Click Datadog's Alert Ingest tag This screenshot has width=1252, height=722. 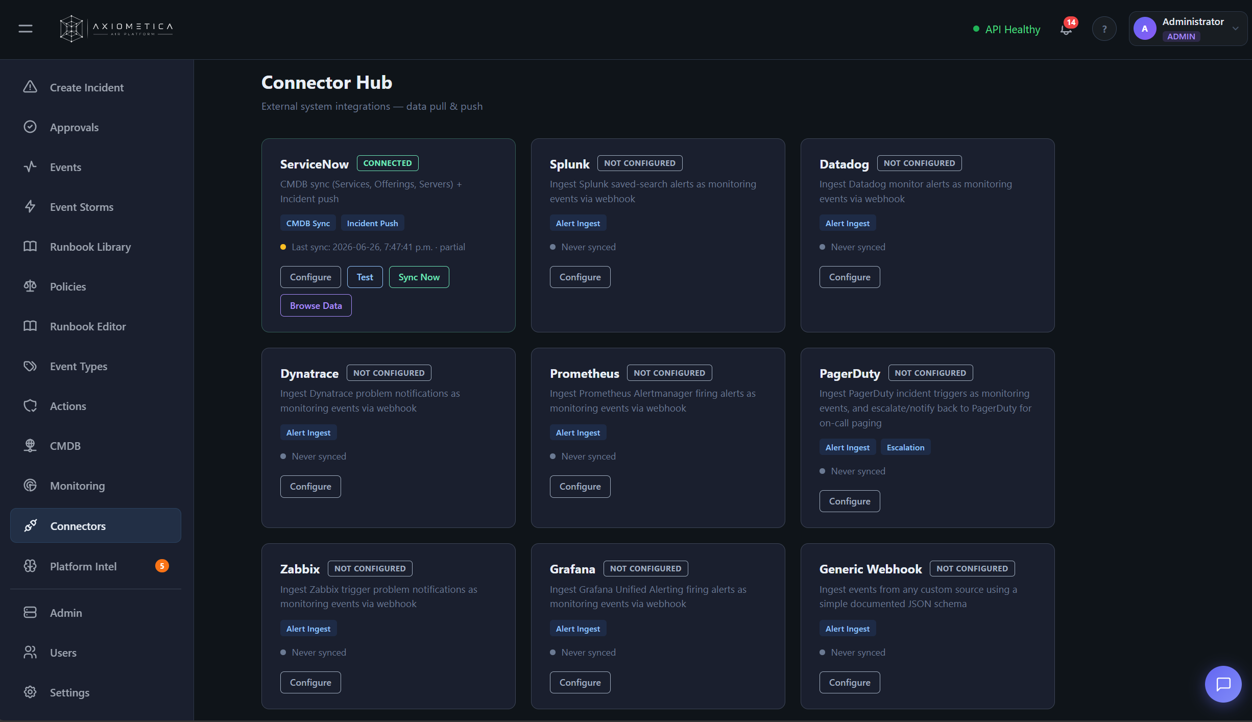tap(848, 223)
